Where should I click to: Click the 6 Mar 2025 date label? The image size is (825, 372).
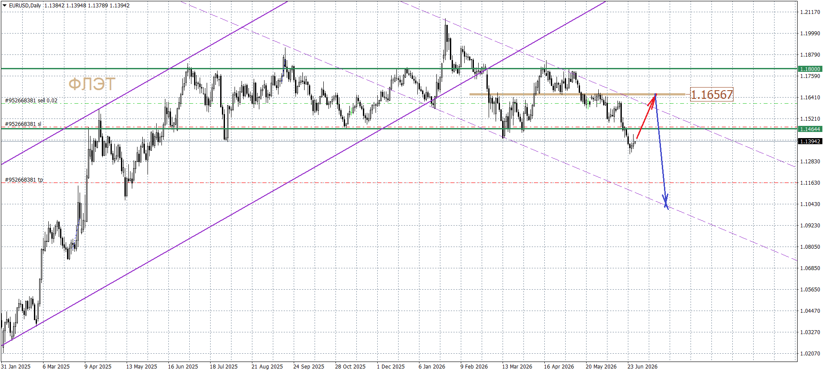tap(56, 367)
